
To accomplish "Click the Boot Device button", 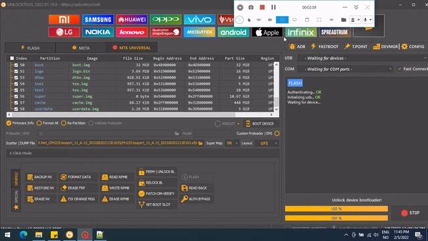I will pyautogui.click(x=260, y=124).
